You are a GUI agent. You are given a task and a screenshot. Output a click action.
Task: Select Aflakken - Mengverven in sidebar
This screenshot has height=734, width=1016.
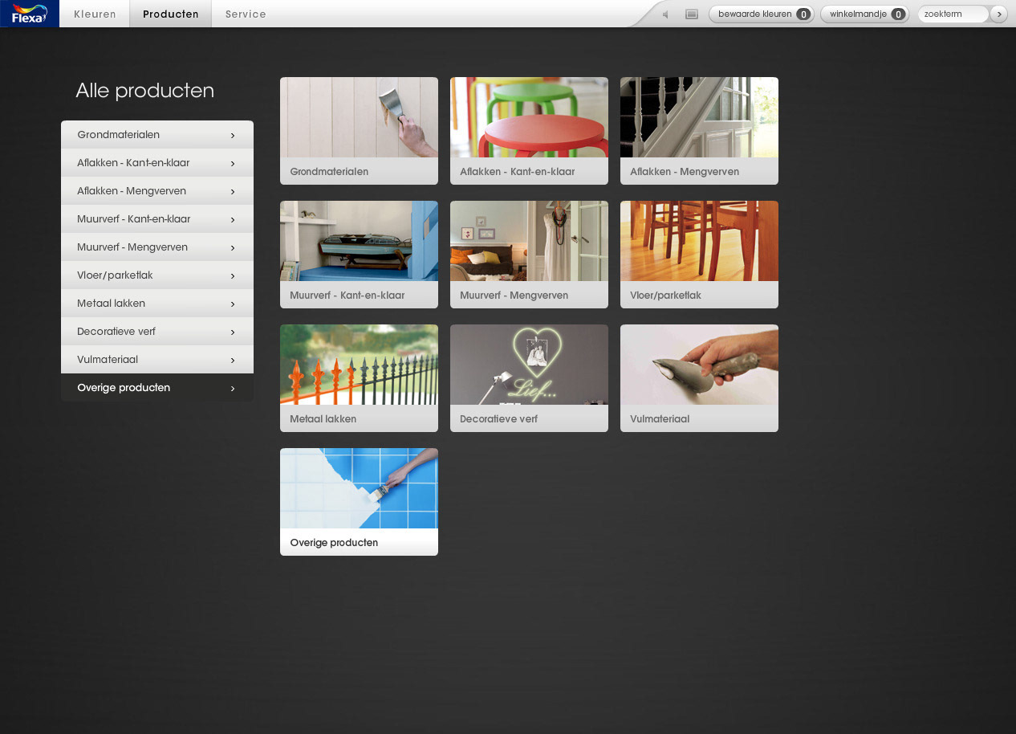pyautogui.click(x=157, y=191)
